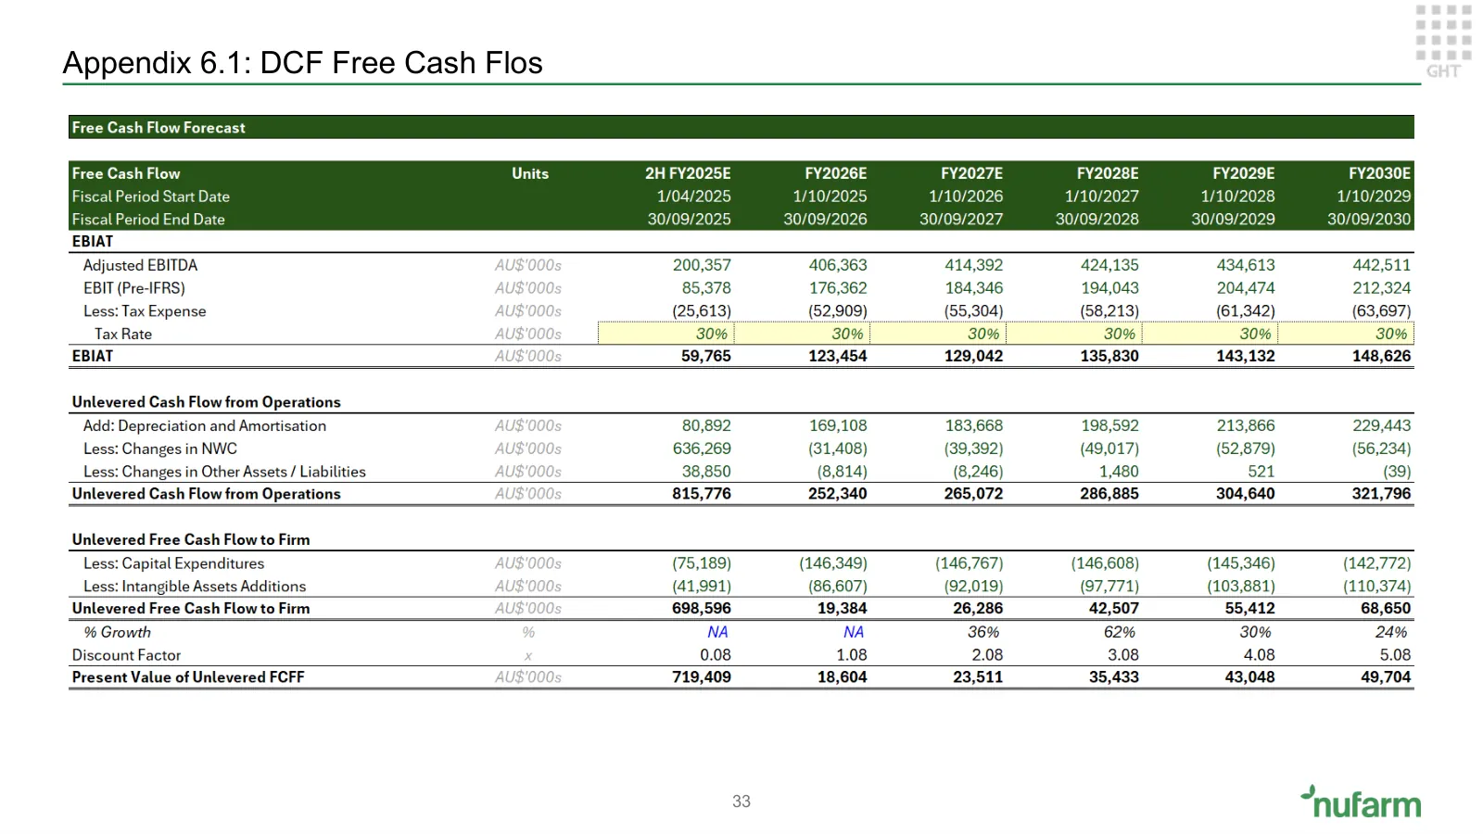This screenshot has width=1483, height=834.
Task: Click 'Add: Depreciation and Amortisation' label
Action: [205, 425]
